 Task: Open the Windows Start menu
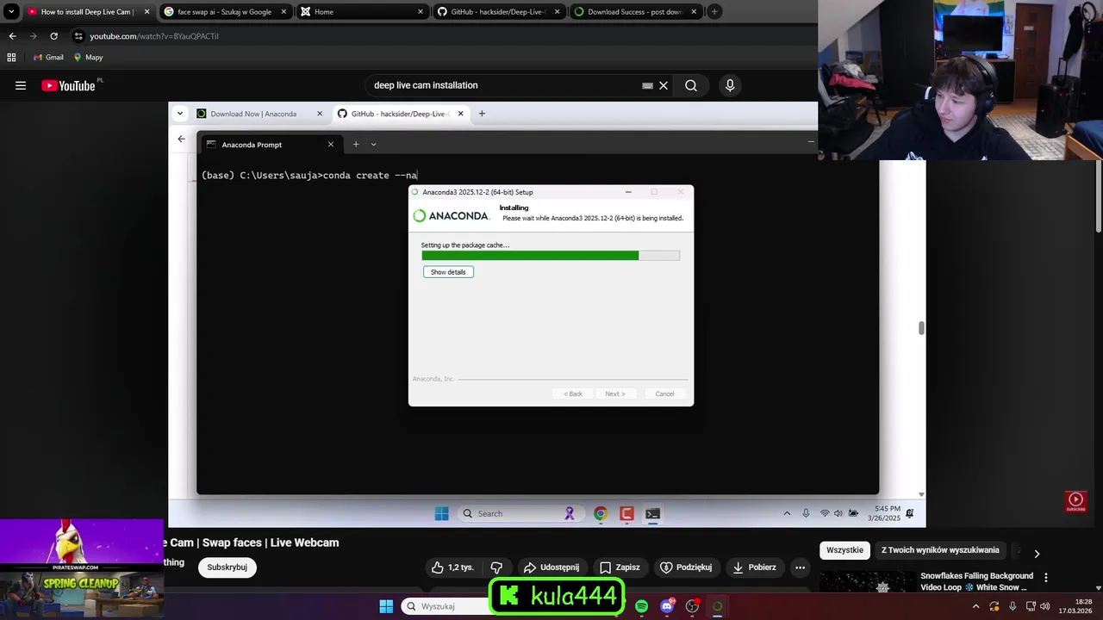[386, 606]
